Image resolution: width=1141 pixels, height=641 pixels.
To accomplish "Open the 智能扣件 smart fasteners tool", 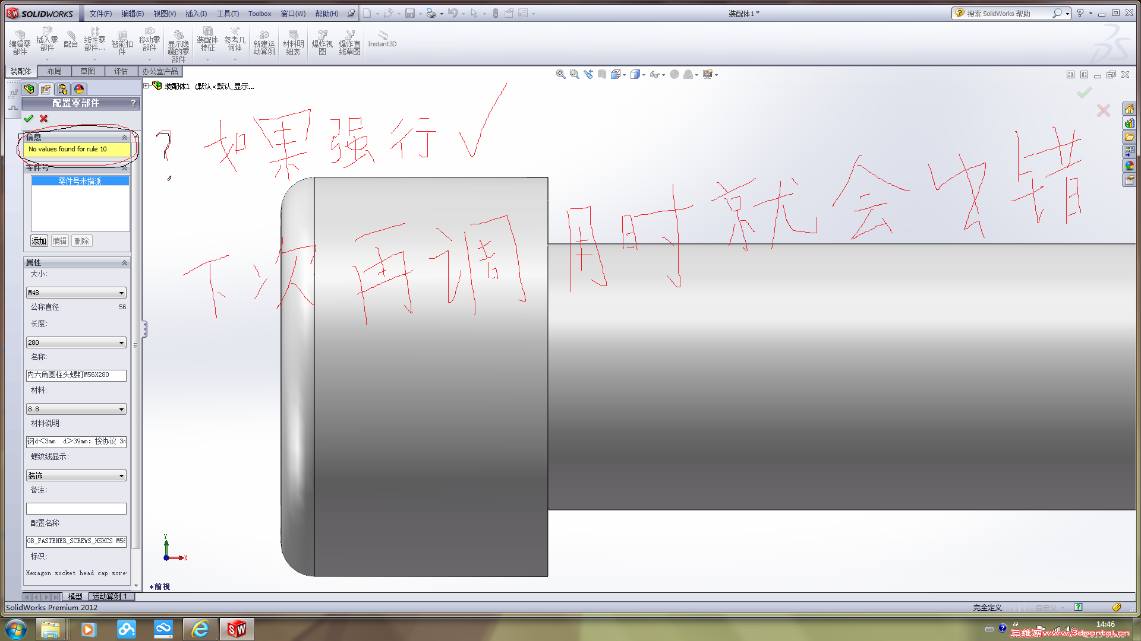I will 122,42.
